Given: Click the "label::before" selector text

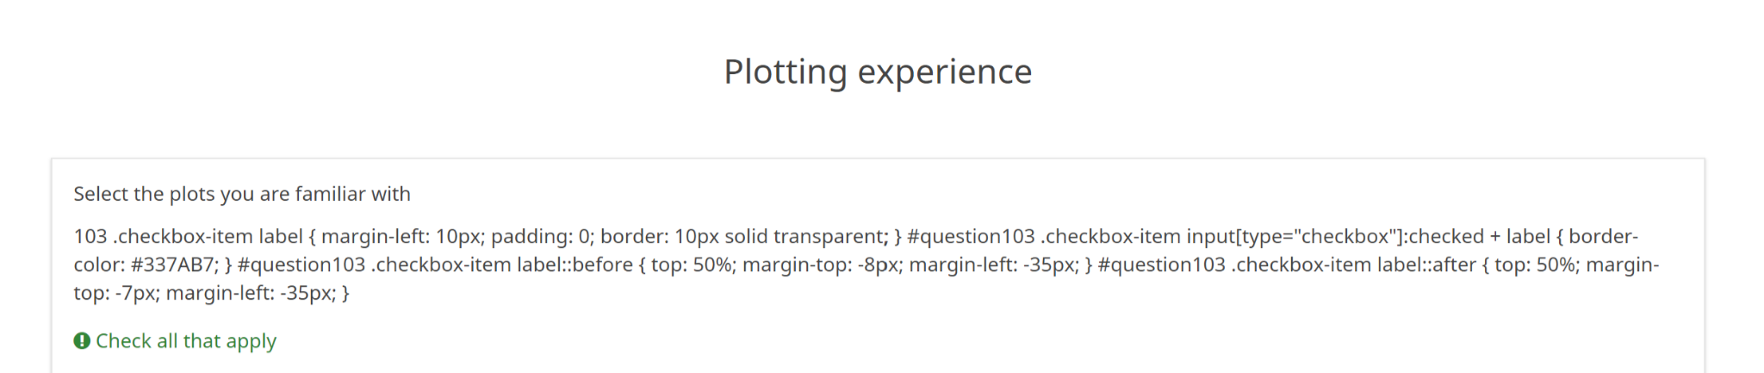Looking at the screenshot, I should (575, 264).
